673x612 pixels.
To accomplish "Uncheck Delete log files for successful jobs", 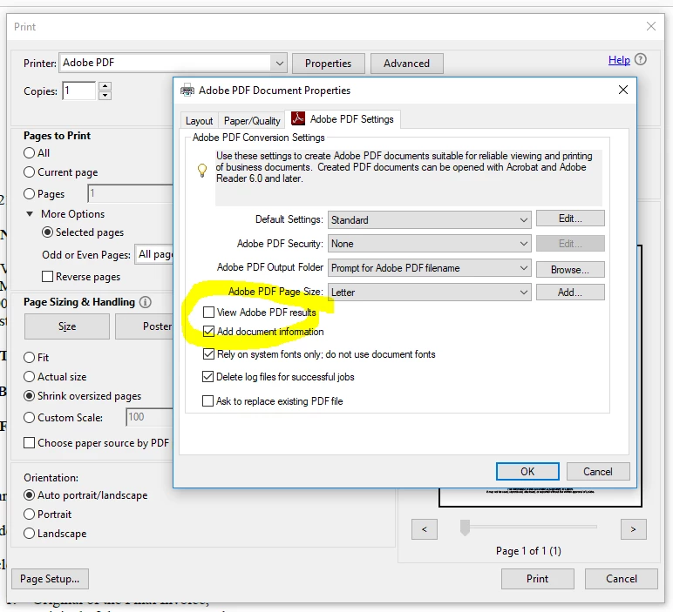I will click(x=207, y=377).
